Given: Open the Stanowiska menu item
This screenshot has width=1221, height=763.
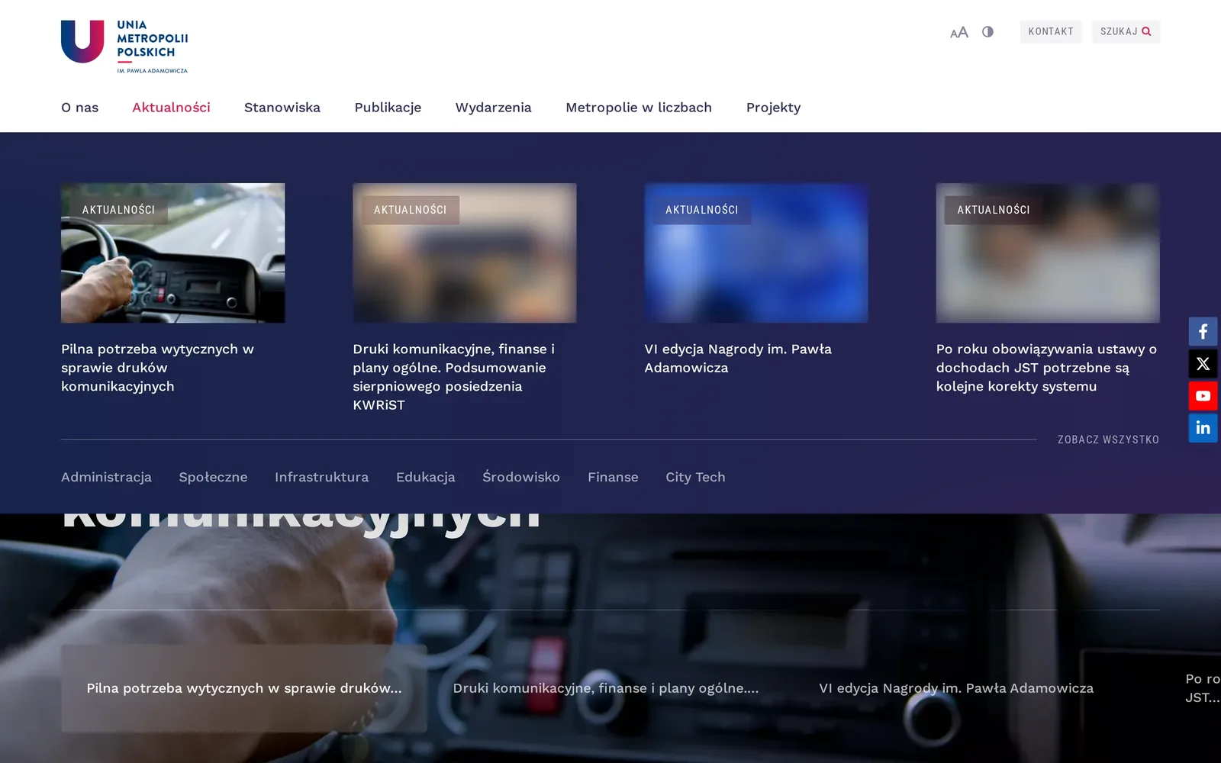Looking at the screenshot, I should [x=282, y=108].
